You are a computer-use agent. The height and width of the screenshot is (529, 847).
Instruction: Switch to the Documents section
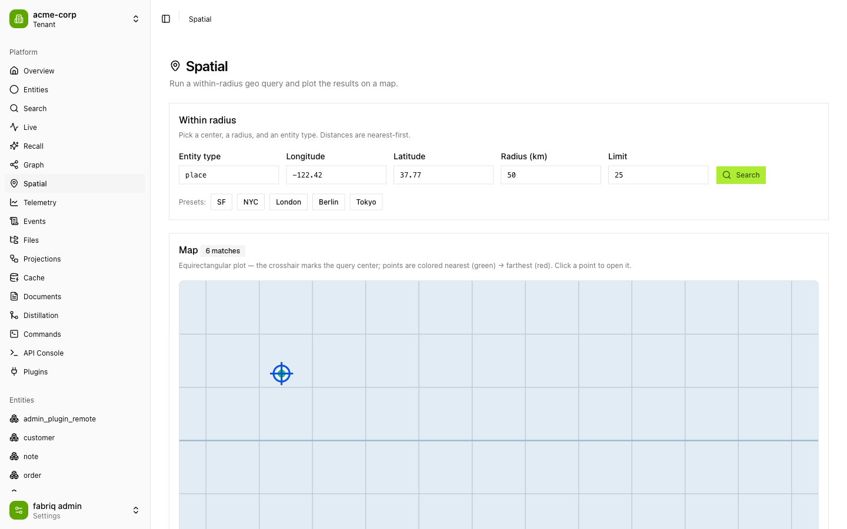pos(75,296)
